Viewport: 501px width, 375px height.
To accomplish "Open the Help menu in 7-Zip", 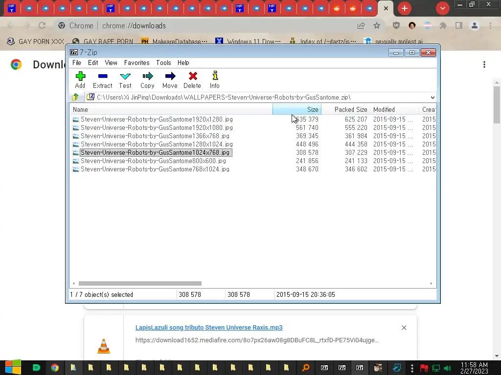I will pos(183,63).
